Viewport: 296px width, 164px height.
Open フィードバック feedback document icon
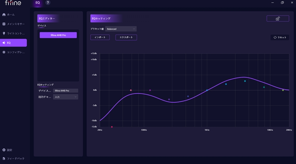(x=4, y=158)
